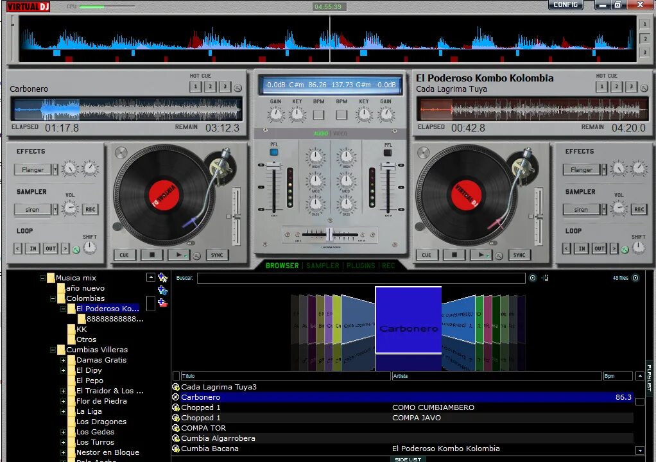Screen dimensions: 656x462
Task: Click the left deck play button
Action: pyautogui.click(x=178, y=255)
